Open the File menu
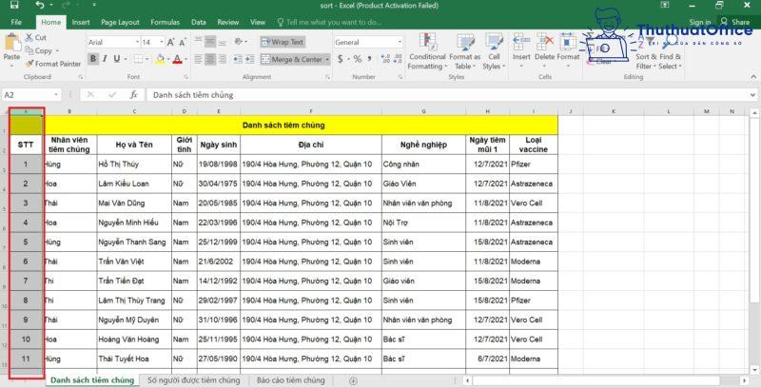 (x=16, y=22)
